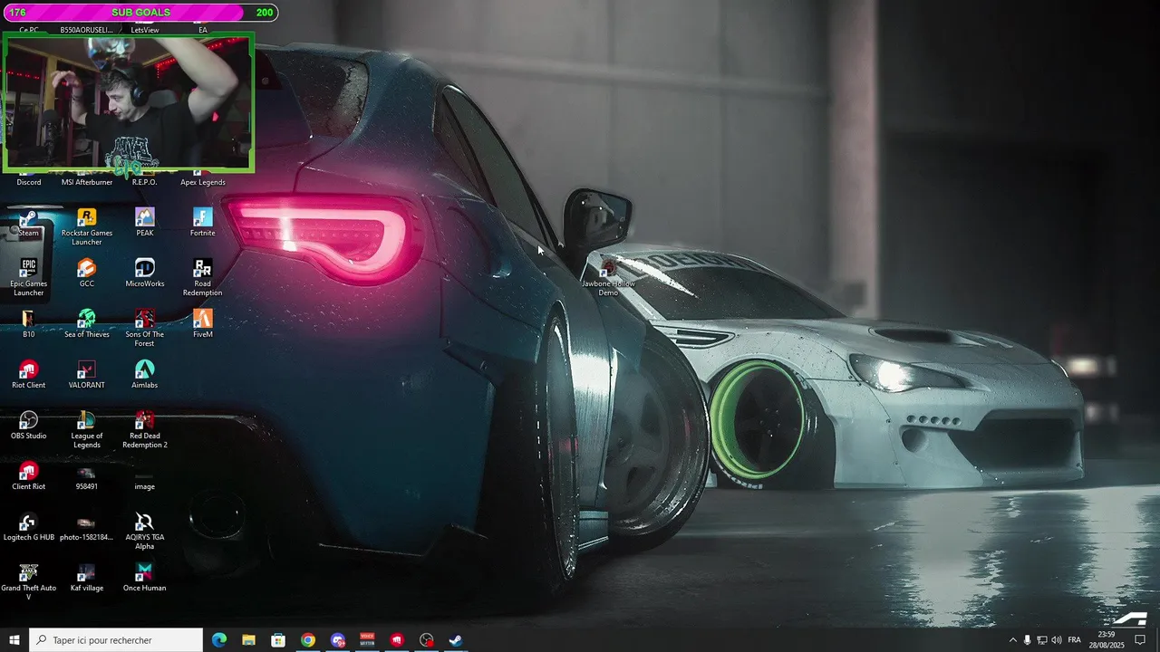The image size is (1160, 652).
Task: Select the VALORANT desktop icon
Action: coord(87,375)
